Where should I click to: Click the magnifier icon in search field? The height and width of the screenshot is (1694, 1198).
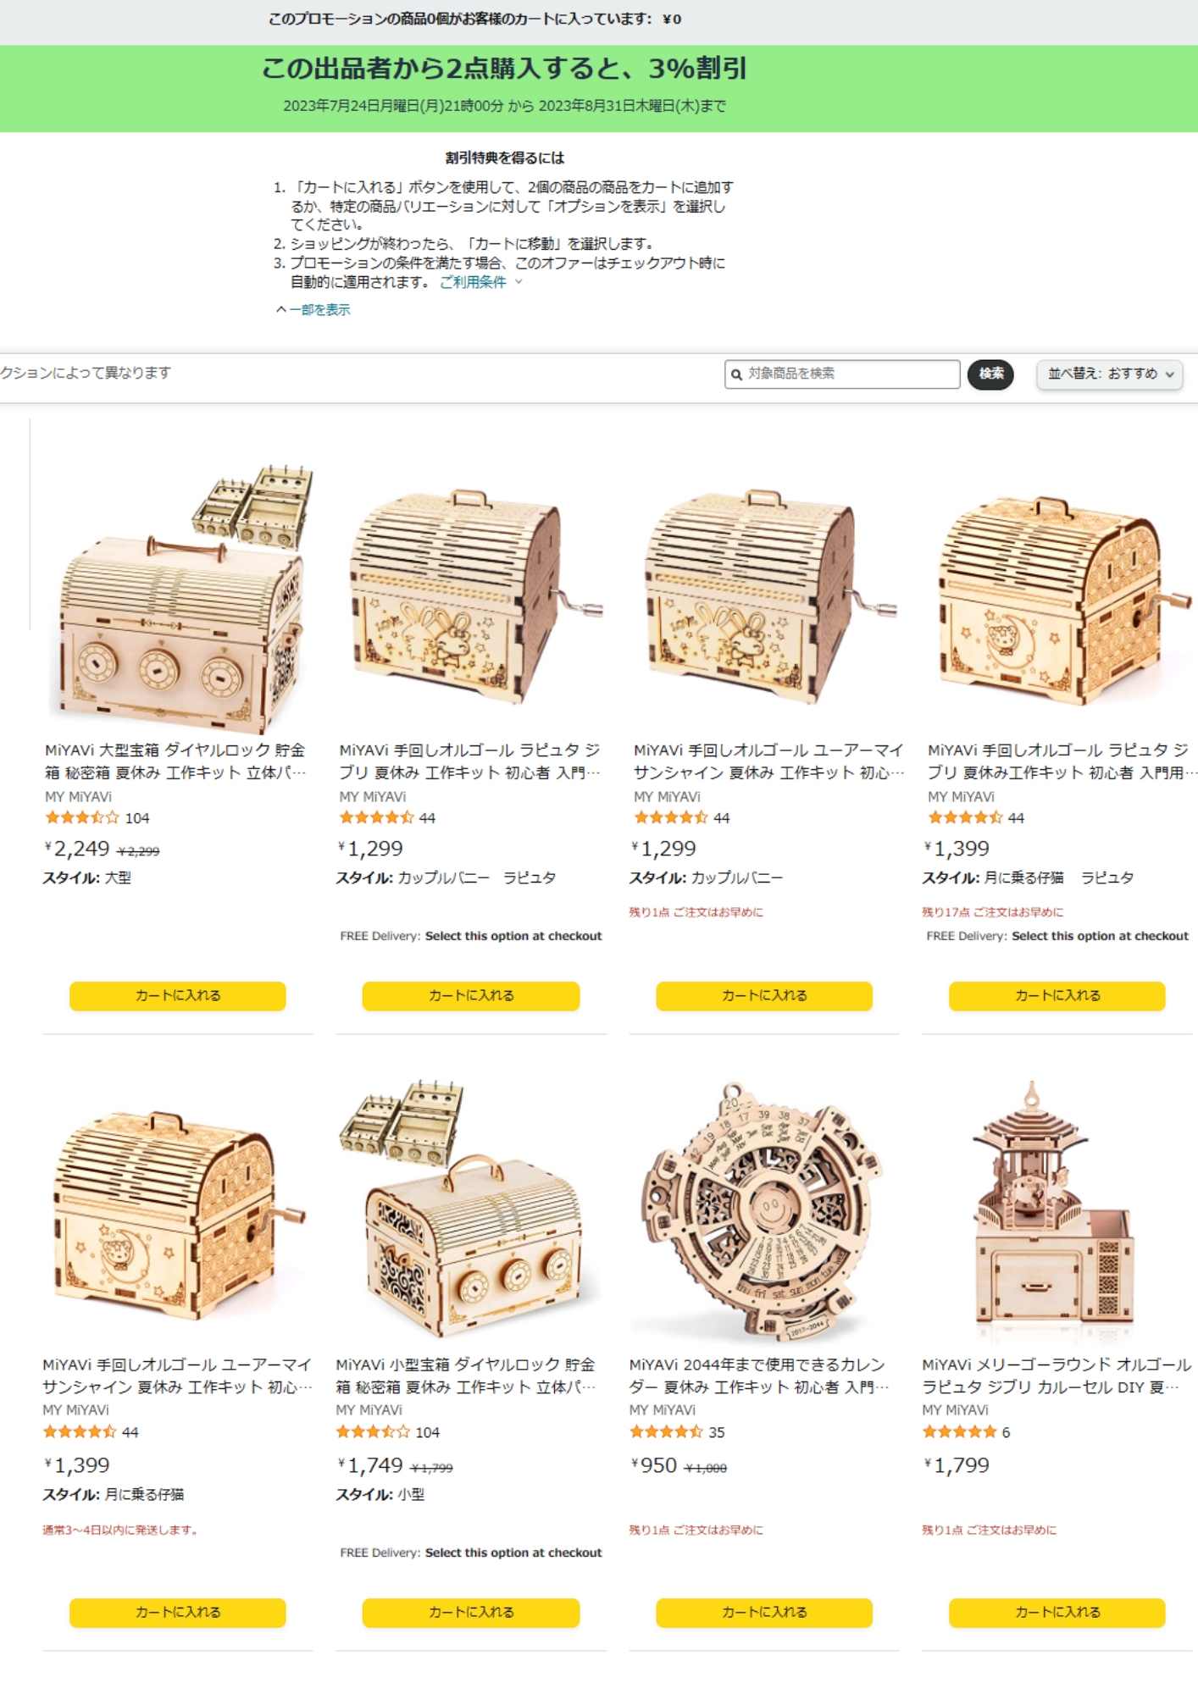[736, 374]
